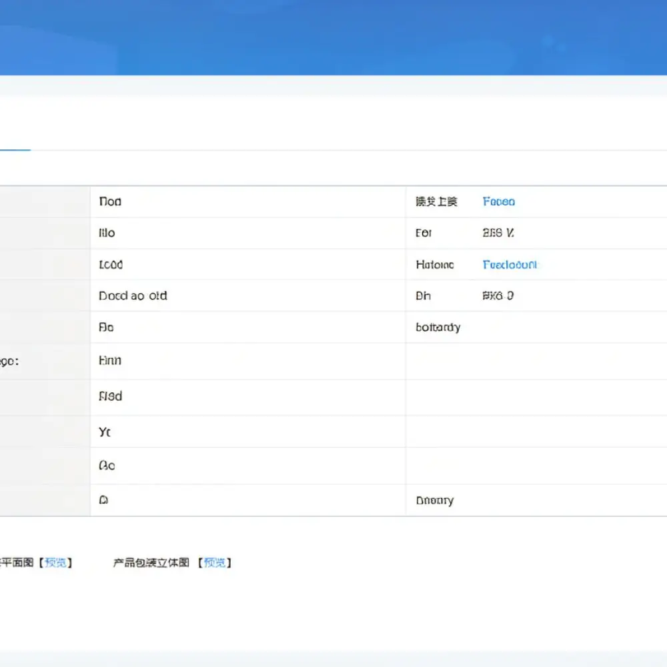Click the "Dnonry" text in the last row
Image resolution: width=667 pixels, height=667 pixels.
tap(435, 501)
